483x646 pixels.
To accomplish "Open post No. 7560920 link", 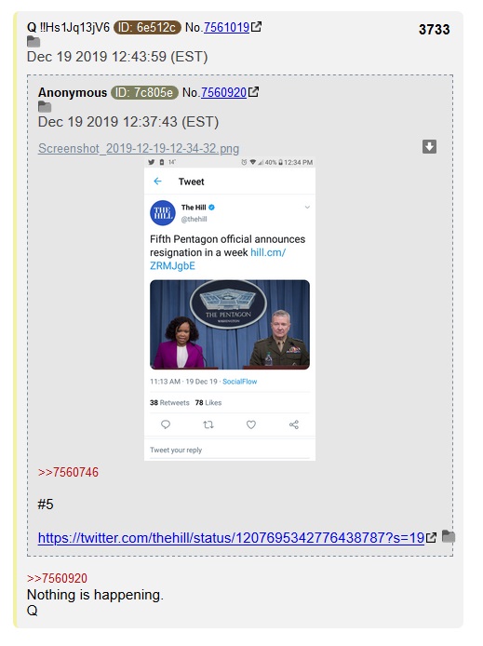I will 223,93.
